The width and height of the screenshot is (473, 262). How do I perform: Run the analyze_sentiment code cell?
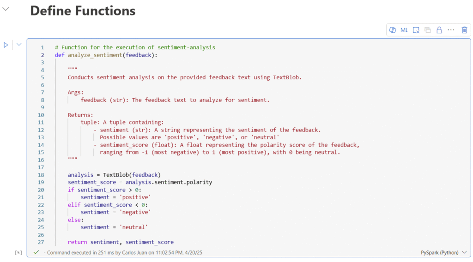(x=6, y=45)
